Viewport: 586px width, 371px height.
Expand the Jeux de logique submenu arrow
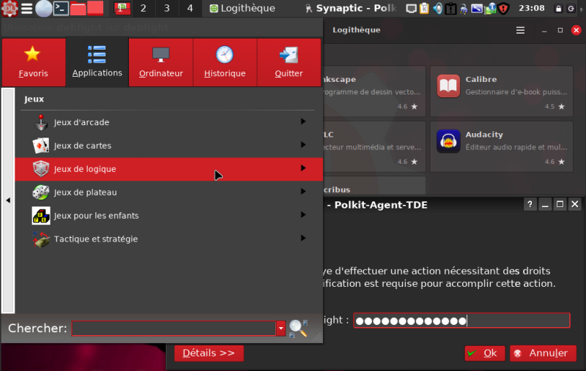pyautogui.click(x=303, y=169)
